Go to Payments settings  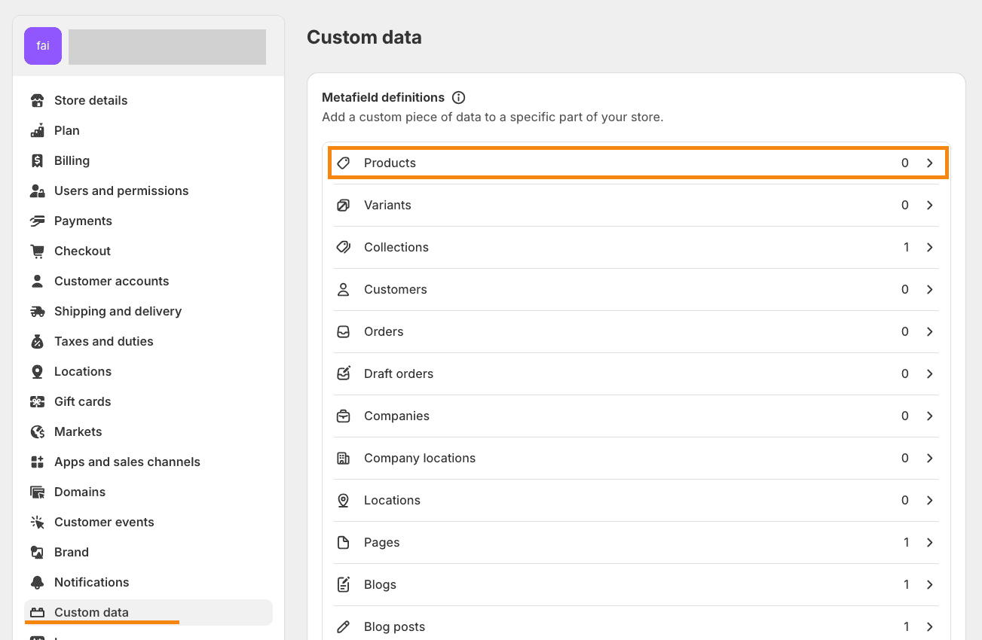point(148,221)
